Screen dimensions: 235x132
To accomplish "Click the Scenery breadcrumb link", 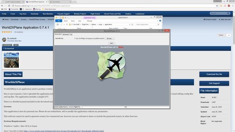I will (x=23, y=19).
